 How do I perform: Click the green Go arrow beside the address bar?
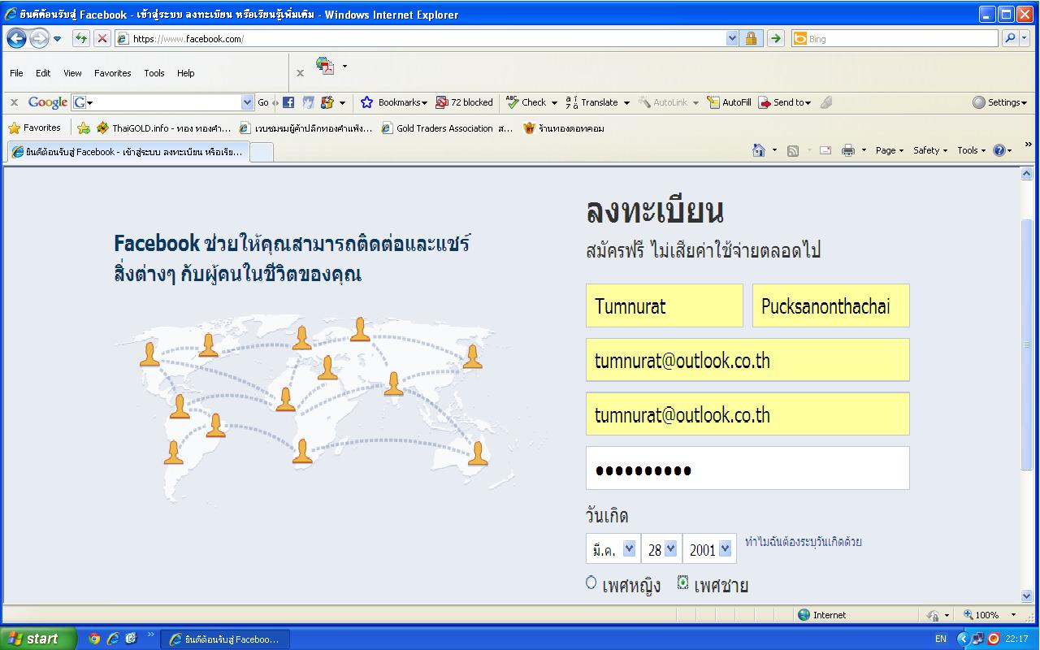[775, 38]
